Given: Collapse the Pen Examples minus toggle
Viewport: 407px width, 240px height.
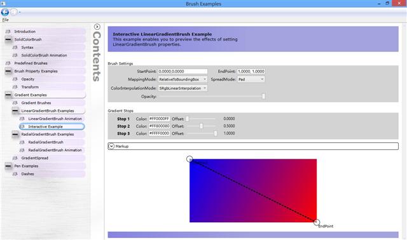Looking at the screenshot, I should point(8,166).
